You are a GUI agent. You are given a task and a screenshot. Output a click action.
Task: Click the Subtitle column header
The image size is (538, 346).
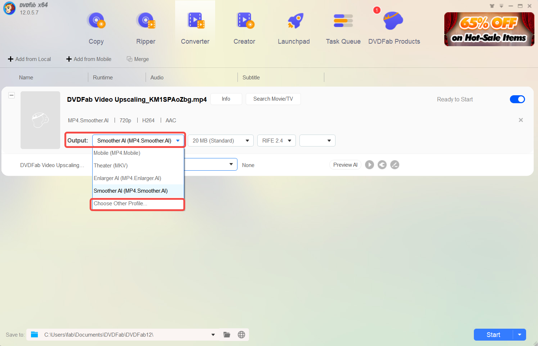pos(251,78)
